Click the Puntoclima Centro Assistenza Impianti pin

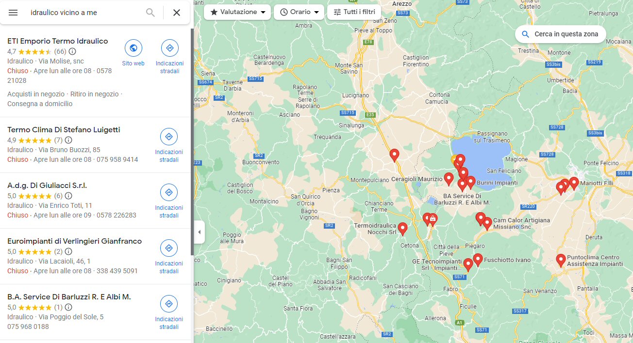tap(561, 260)
